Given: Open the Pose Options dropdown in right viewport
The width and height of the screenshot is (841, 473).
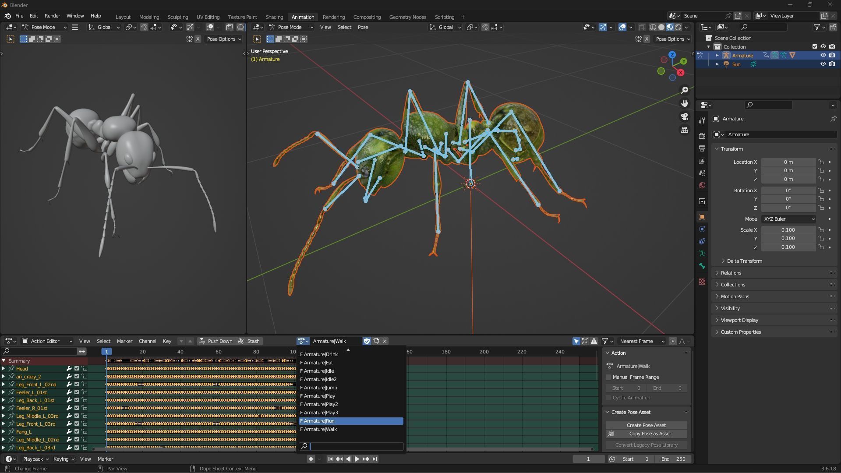Looking at the screenshot, I should pos(672,39).
